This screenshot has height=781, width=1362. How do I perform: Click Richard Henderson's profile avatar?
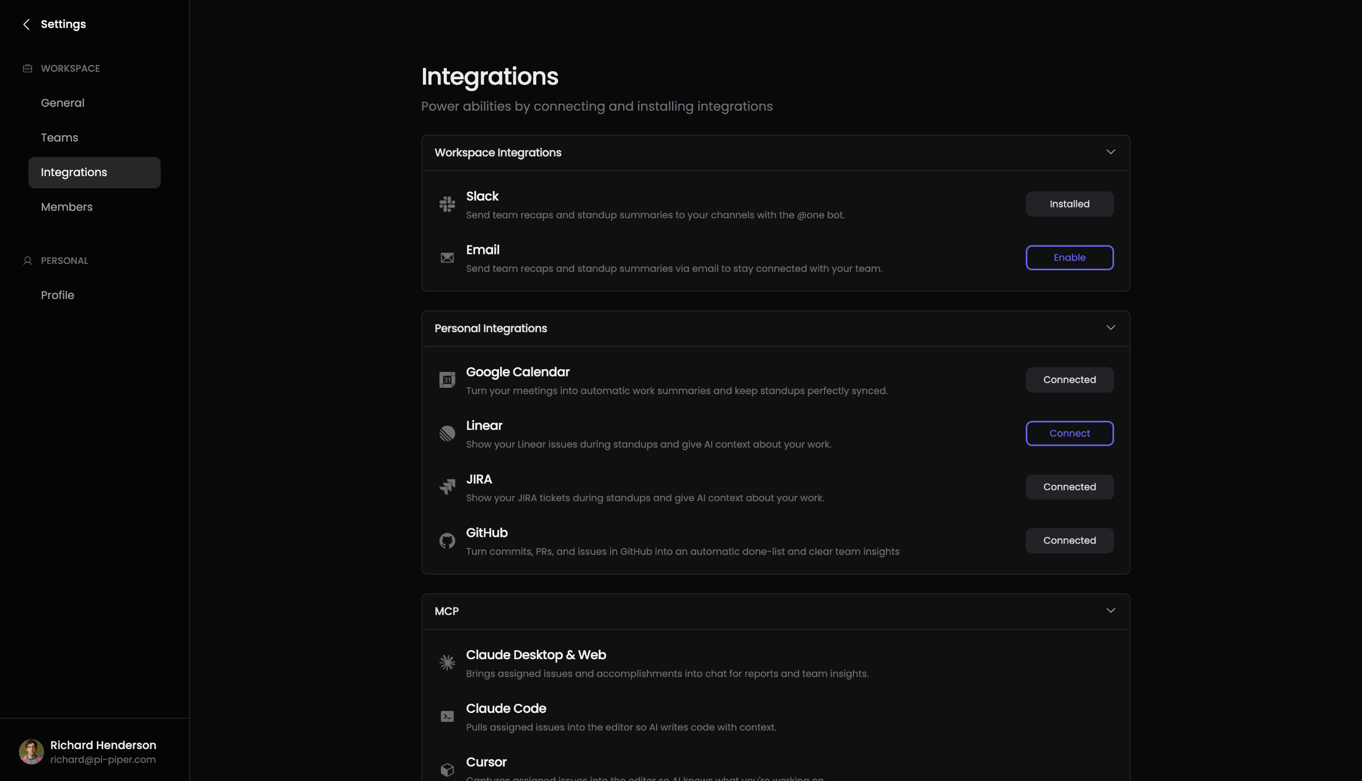coord(31,752)
